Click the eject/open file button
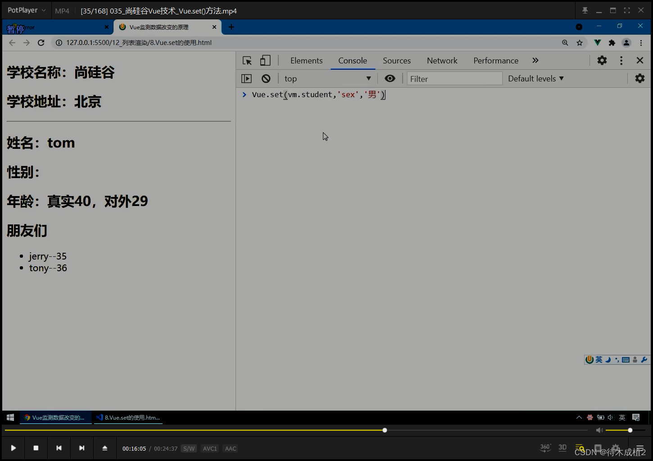The height and width of the screenshot is (461, 653). (x=104, y=448)
